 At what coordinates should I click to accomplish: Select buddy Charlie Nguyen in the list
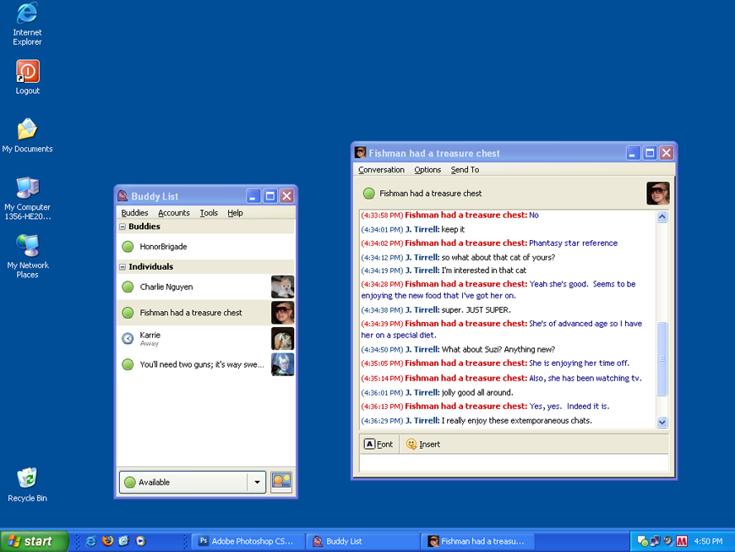pyautogui.click(x=206, y=287)
